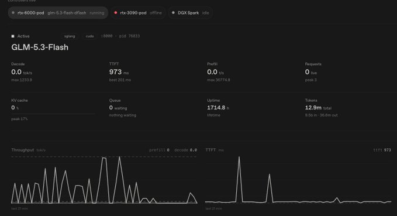This screenshot has width=397, height=216.
Task: Click the best 201 ms label
Action: pos(120,80)
